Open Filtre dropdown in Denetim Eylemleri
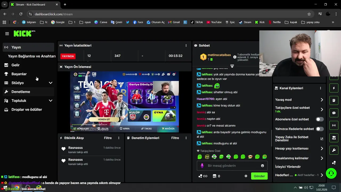341x192 pixels. [x=175, y=138]
